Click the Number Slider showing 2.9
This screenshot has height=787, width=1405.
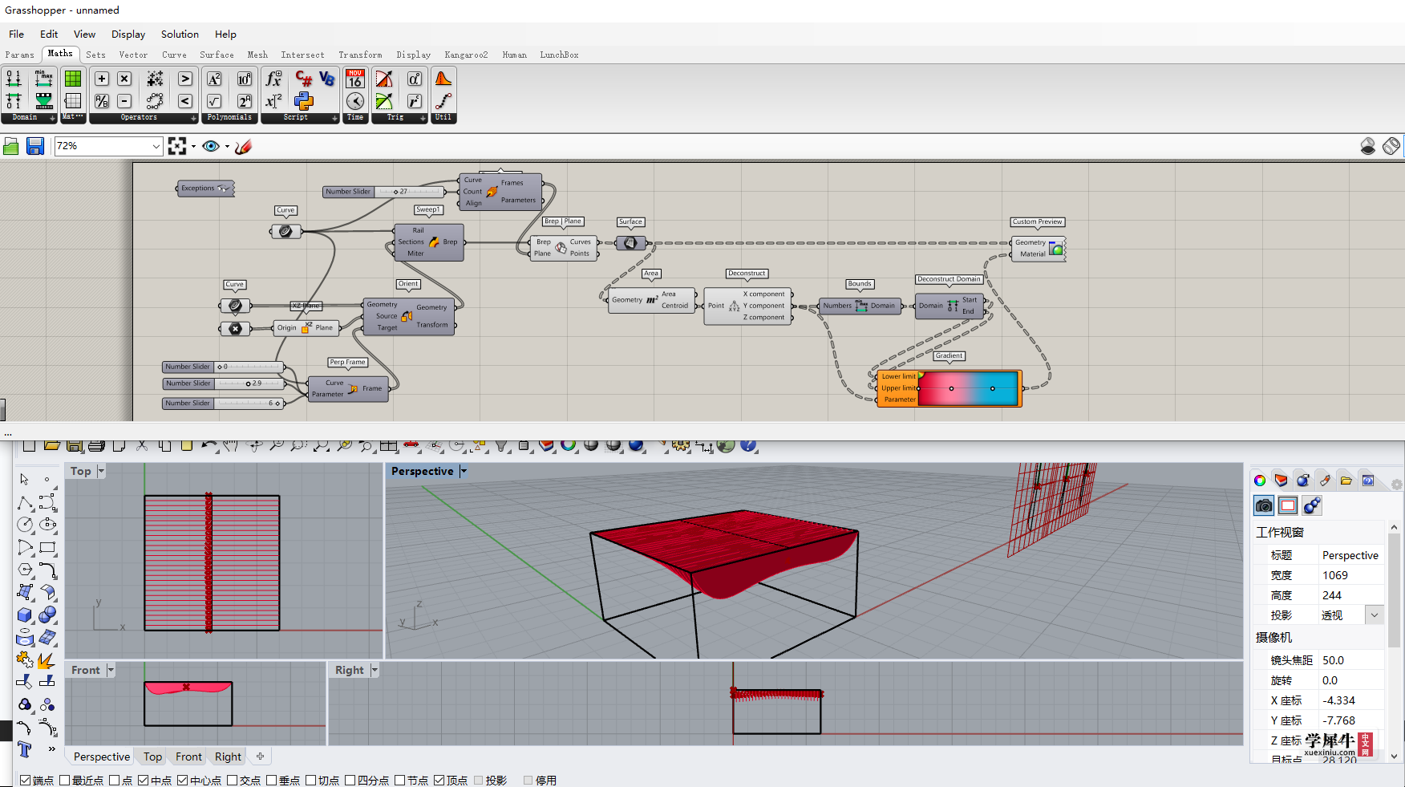coord(223,383)
